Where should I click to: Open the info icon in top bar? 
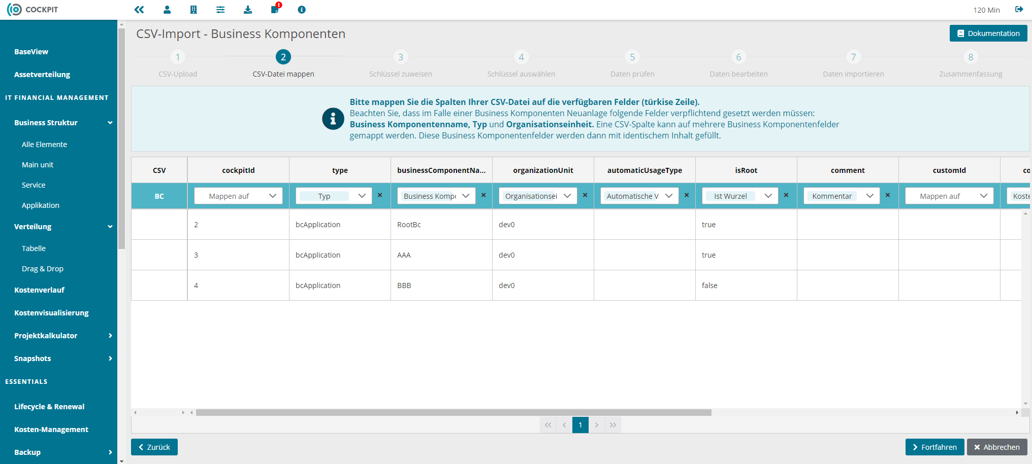[302, 10]
